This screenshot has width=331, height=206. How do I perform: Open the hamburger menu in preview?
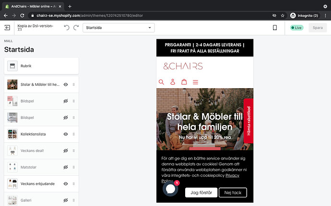[195, 82]
